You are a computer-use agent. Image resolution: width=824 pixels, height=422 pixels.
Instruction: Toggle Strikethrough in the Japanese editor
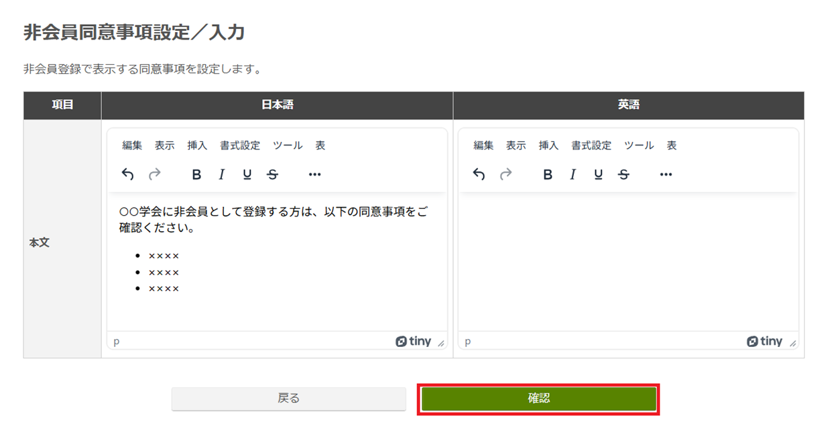click(x=272, y=175)
